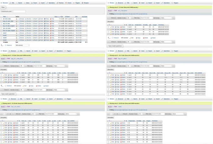Open Sort by key dropdown in day_all_data panel
Screen dimensions: 213x144
166,66
